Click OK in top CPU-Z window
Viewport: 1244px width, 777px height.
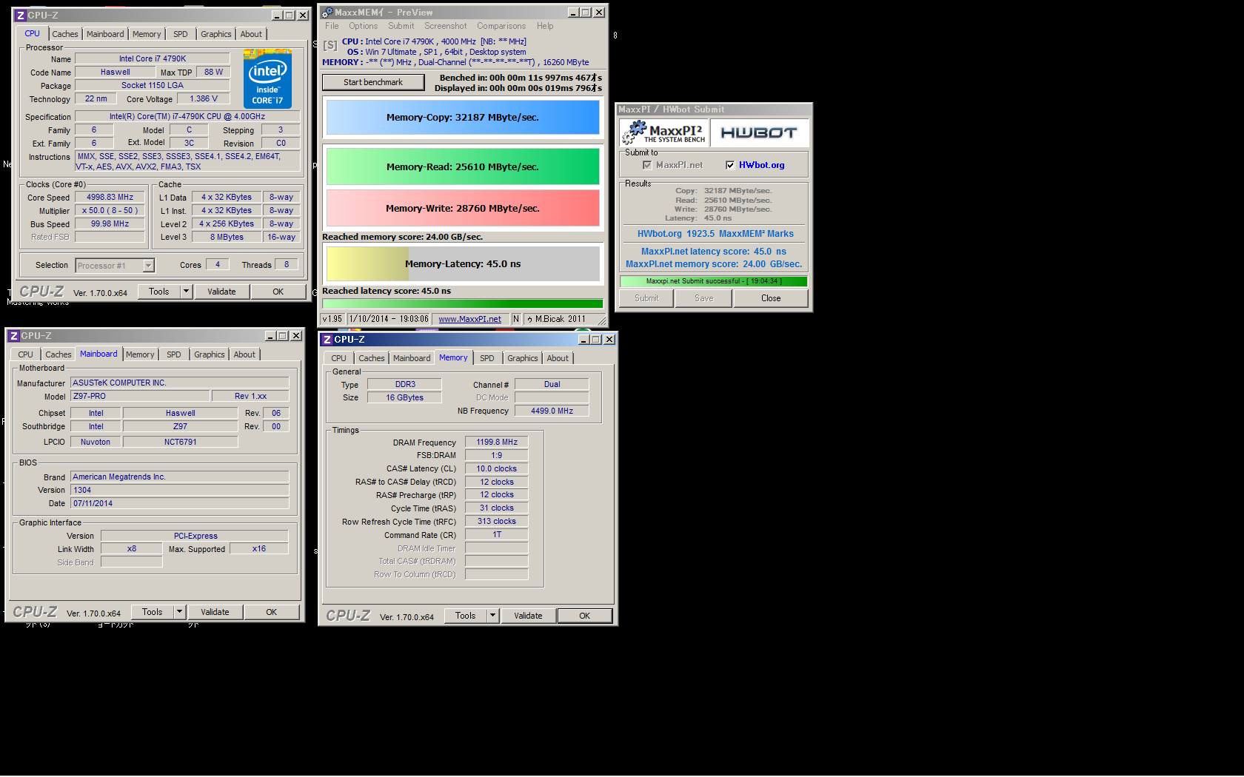[278, 292]
